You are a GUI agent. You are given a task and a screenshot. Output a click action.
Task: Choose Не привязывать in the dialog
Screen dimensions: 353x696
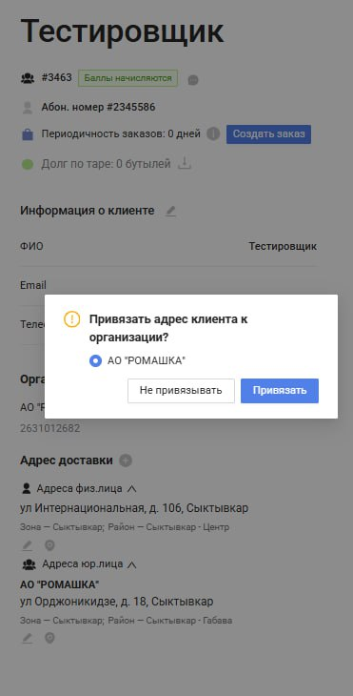[181, 391]
